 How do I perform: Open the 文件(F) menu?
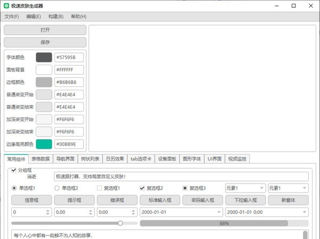point(12,17)
